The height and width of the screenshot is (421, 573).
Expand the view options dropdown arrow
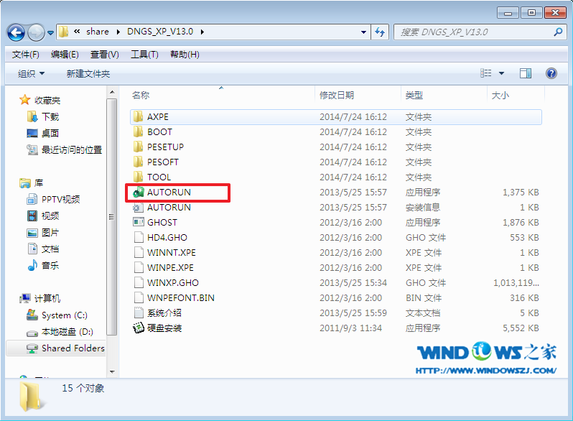coord(501,73)
